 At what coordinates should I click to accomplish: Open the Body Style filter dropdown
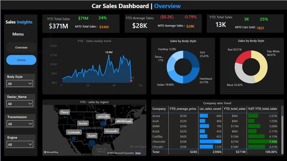[20, 84]
